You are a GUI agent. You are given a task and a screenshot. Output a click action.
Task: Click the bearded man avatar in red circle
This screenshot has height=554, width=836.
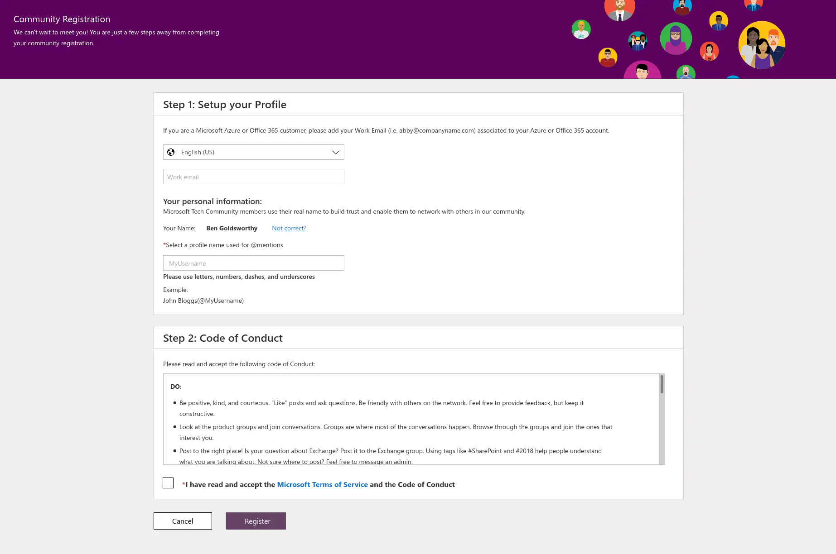(619, 9)
